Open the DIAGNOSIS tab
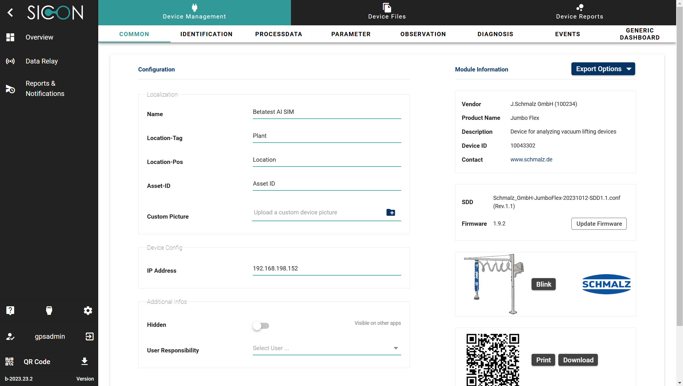This screenshot has height=386, width=683. tap(495, 34)
